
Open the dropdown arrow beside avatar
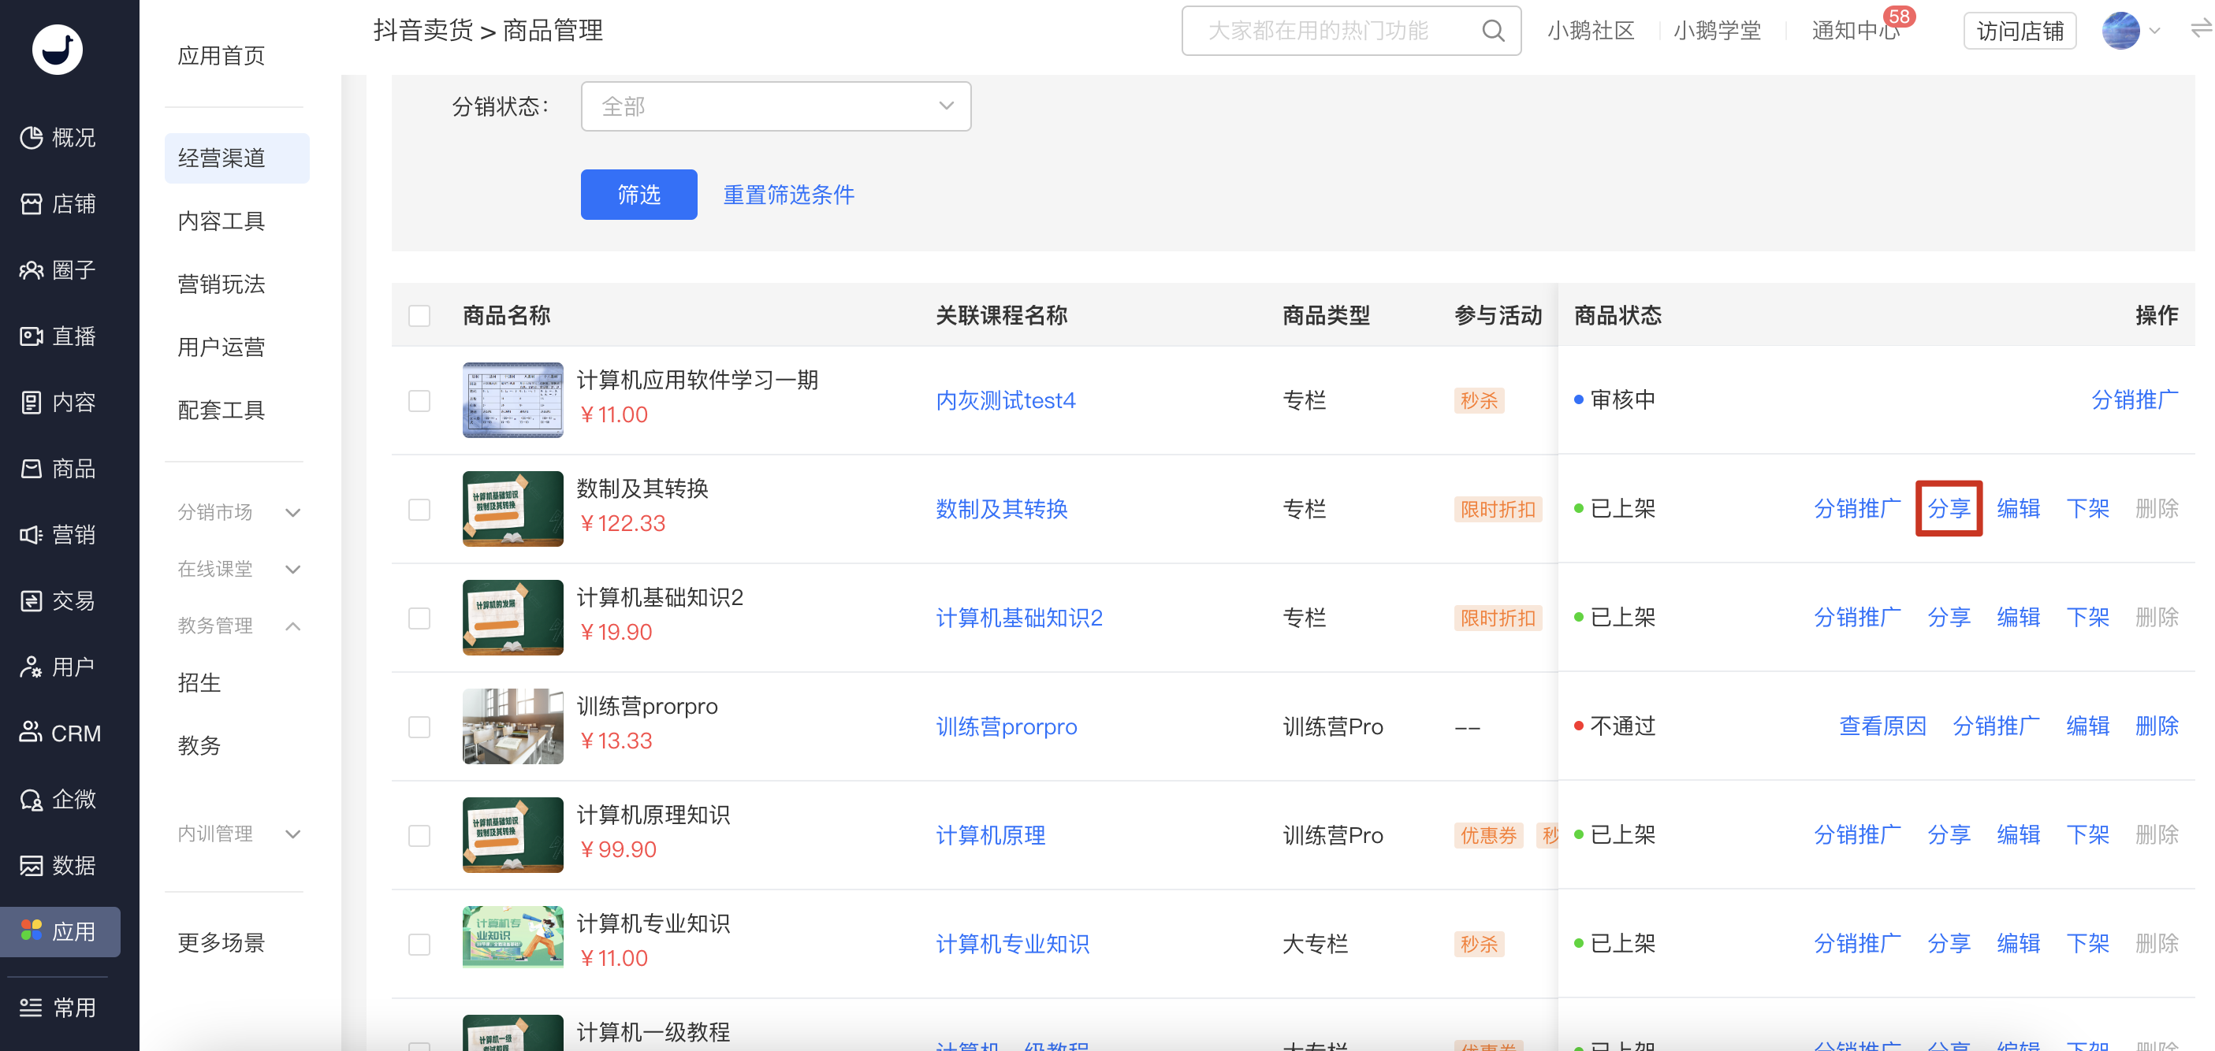[x=2155, y=31]
